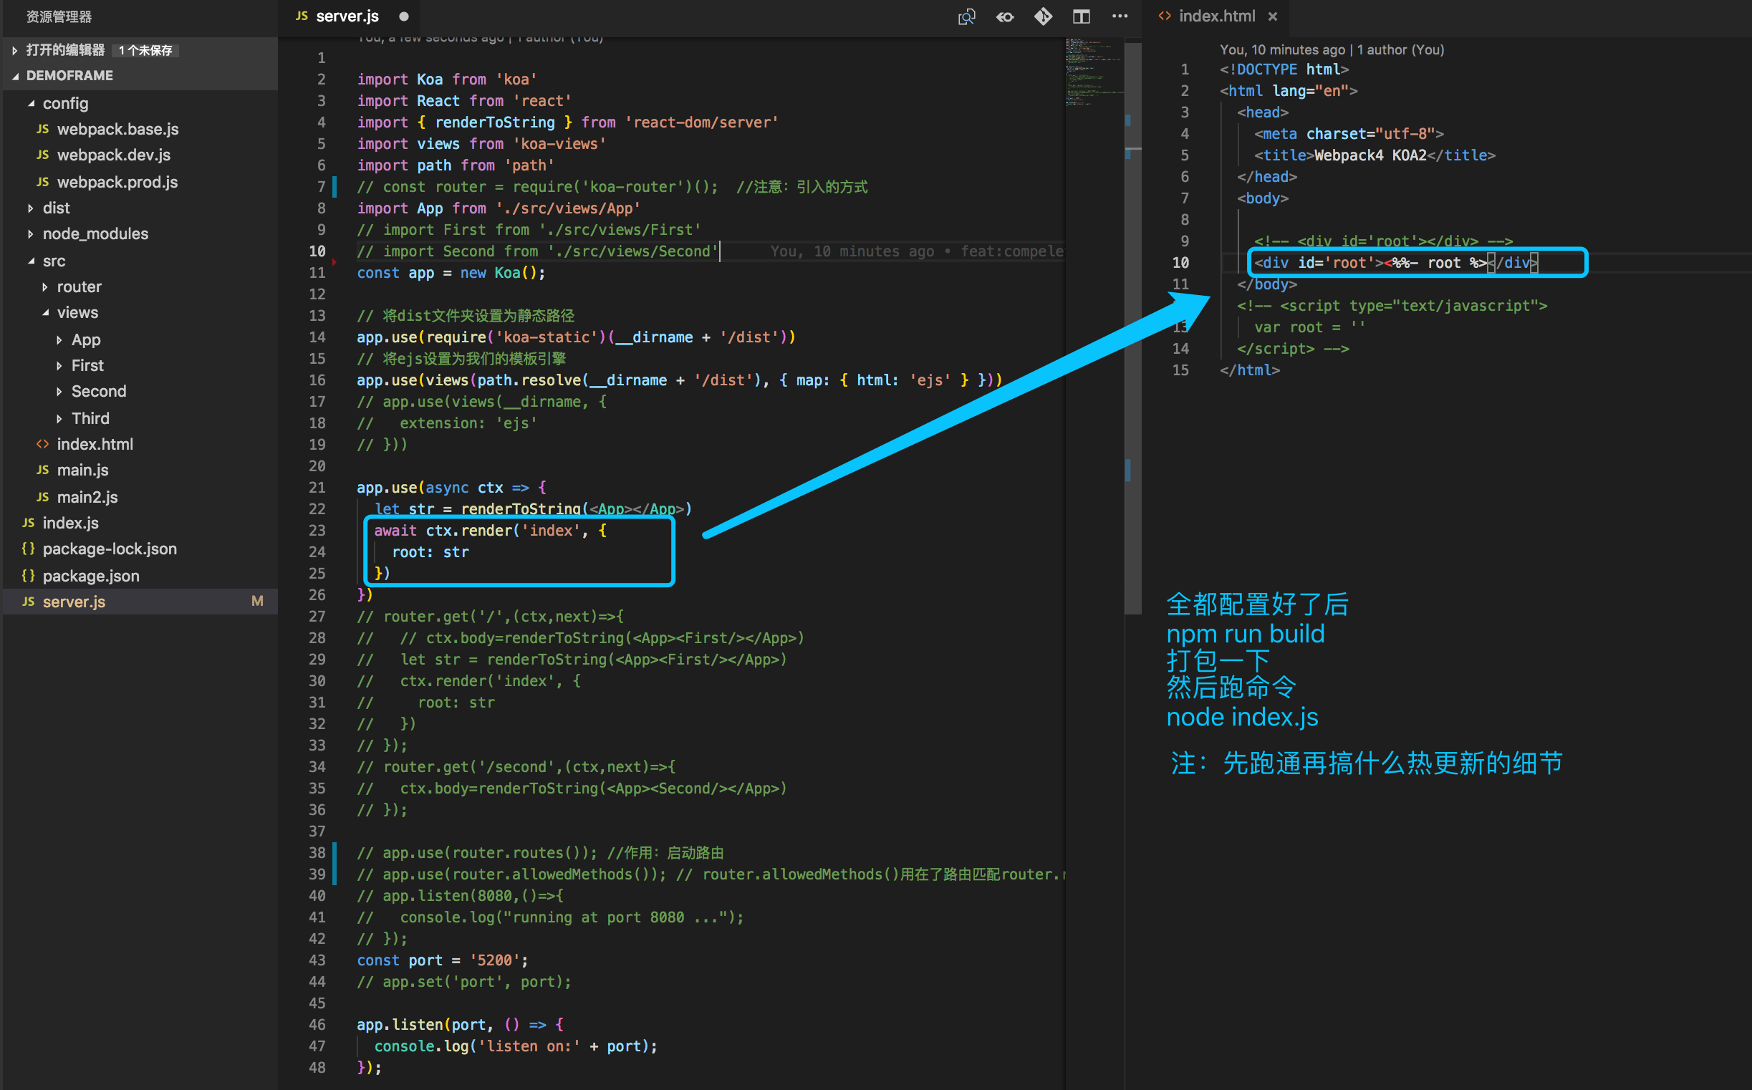Click the minimap preview in server.js editor
1752x1090 pixels.
coord(1094,72)
